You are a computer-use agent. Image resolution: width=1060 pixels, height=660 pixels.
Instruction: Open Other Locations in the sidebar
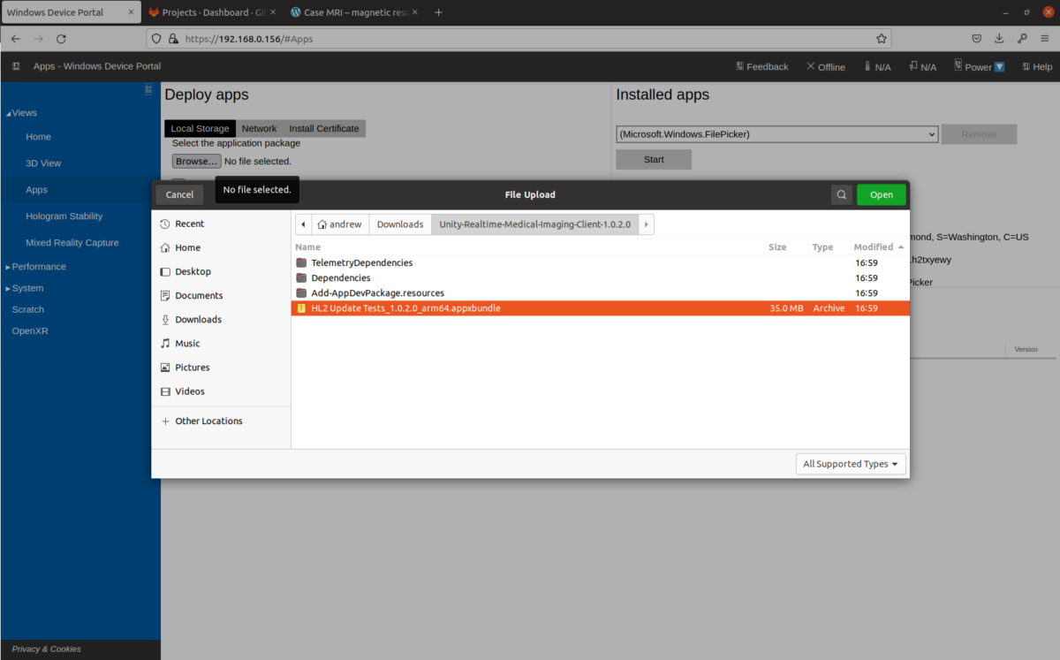[x=208, y=421]
